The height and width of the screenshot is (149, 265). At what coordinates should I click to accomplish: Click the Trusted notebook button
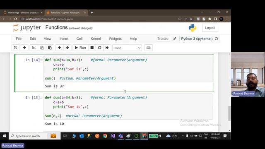click(163, 38)
